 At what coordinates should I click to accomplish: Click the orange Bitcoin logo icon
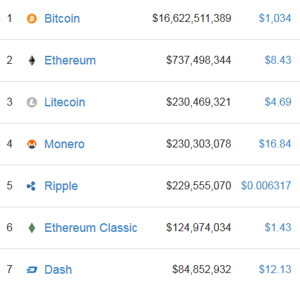tap(32, 19)
